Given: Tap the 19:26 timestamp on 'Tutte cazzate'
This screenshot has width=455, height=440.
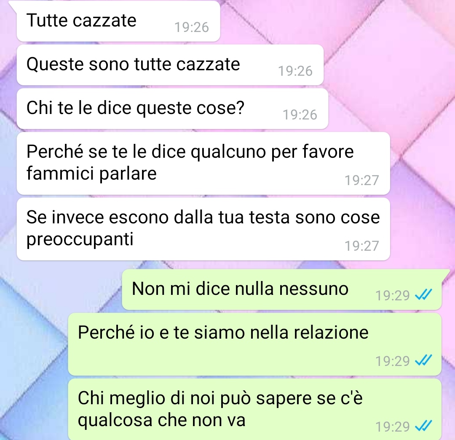Looking at the screenshot, I should [x=192, y=27].
